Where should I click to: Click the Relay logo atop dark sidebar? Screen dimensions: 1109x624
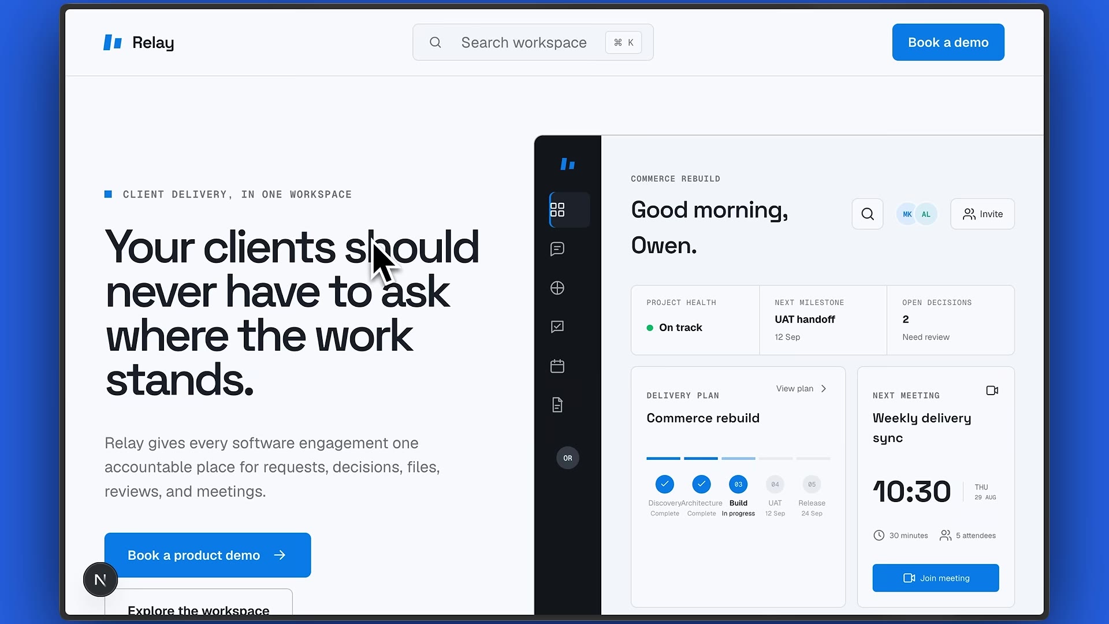[568, 164]
